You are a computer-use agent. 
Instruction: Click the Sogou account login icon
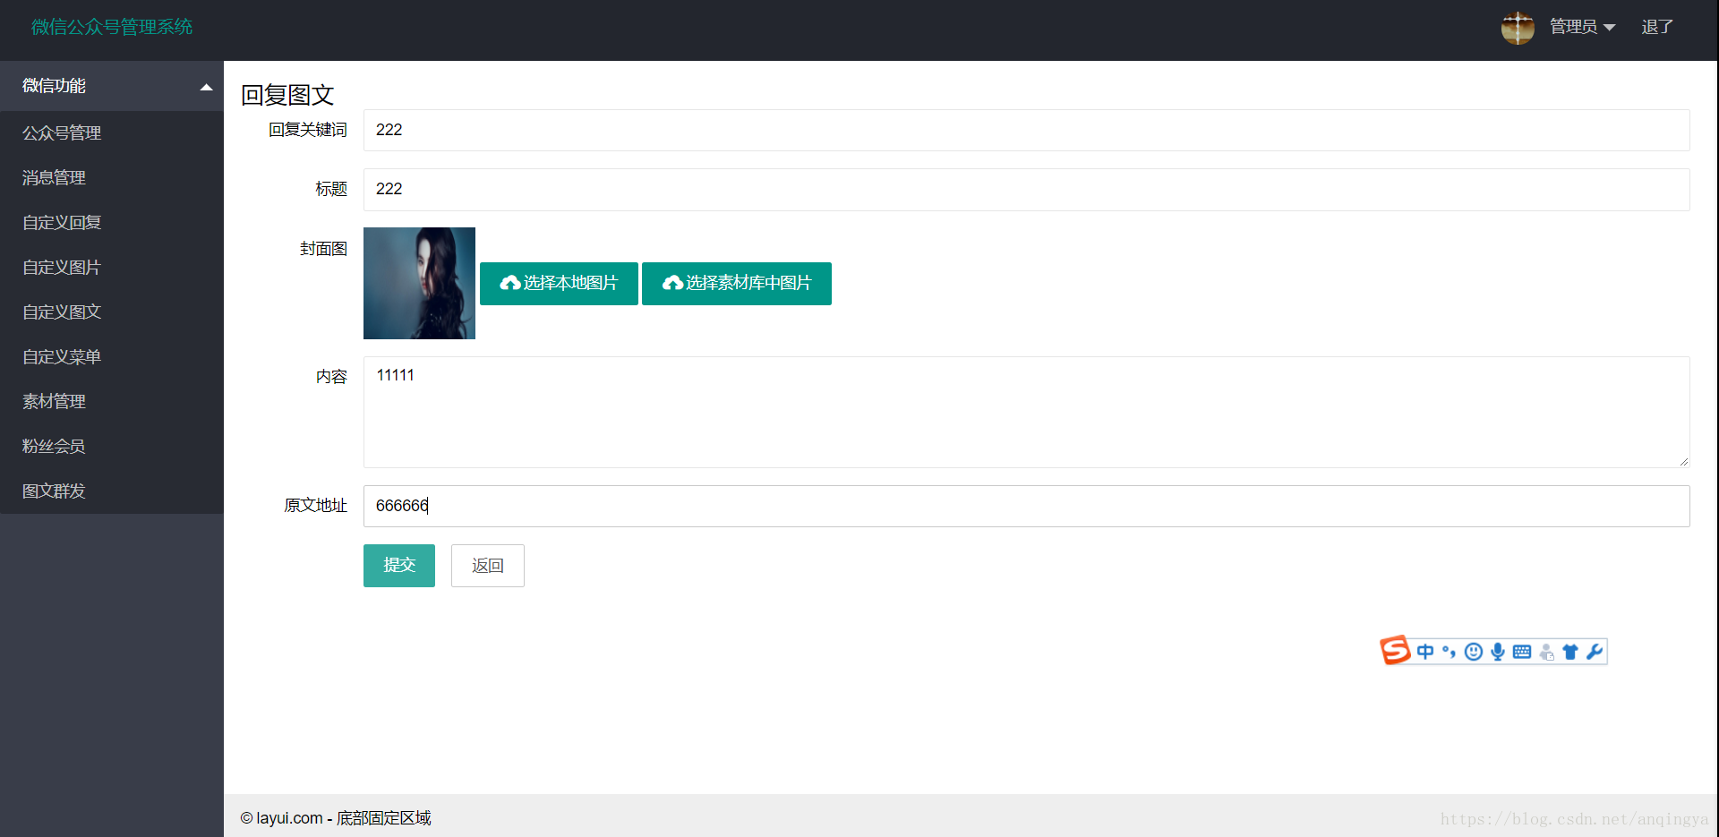[1546, 653]
